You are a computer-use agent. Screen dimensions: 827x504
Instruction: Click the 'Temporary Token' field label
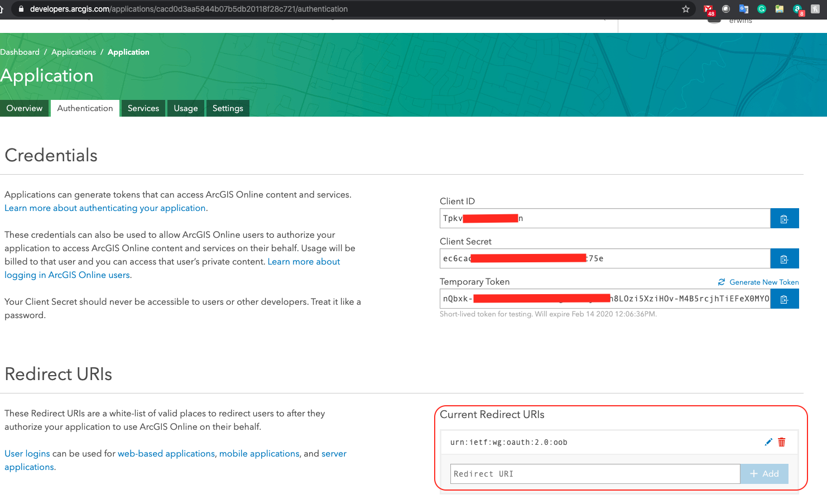474,282
